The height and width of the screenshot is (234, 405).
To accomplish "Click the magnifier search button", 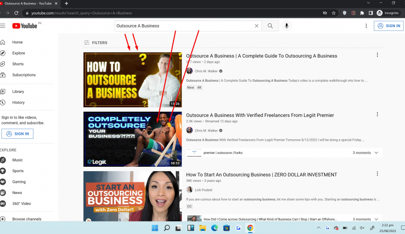I will click(270, 26).
